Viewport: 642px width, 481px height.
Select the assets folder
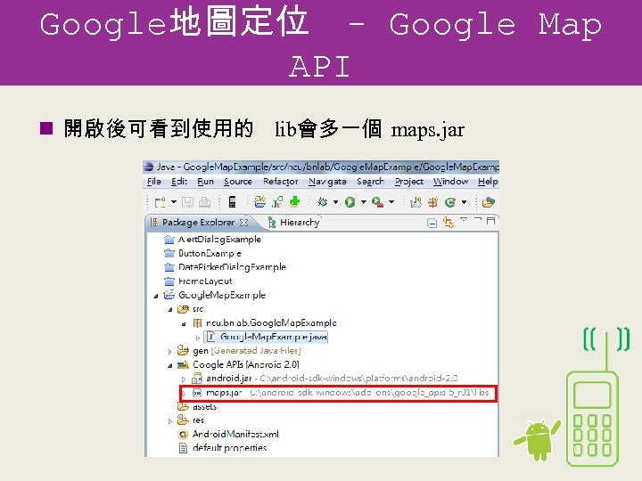click(x=196, y=406)
